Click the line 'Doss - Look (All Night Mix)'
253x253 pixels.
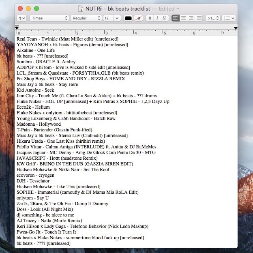coord(45,209)
